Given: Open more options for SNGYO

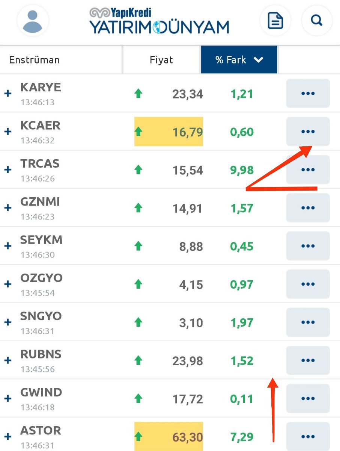Looking at the screenshot, I should tap(308, 322).
